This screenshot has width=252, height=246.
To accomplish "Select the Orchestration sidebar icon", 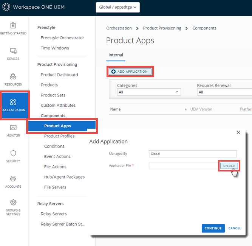I will [13, 102].
